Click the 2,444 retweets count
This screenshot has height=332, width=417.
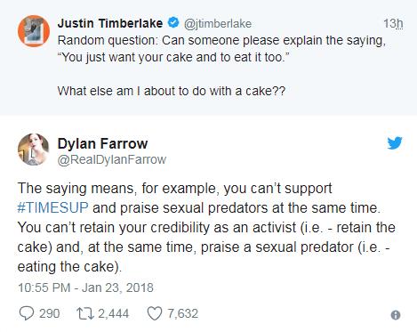click(114, 313)
